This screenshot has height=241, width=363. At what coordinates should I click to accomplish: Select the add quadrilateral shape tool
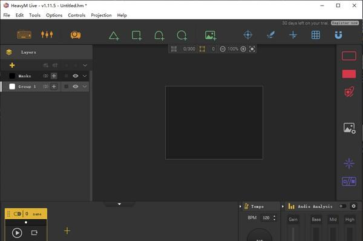137,36
